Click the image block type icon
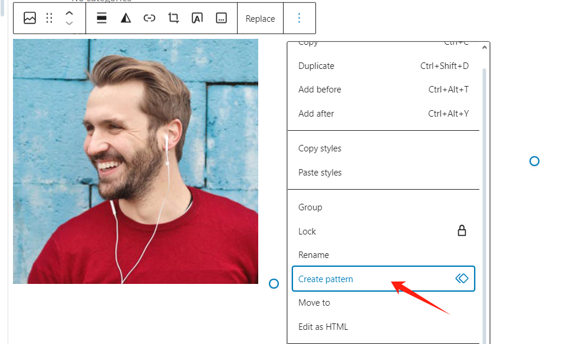This screenshot has width=566, height=344. pyautogui.click(x=29, y=18)
